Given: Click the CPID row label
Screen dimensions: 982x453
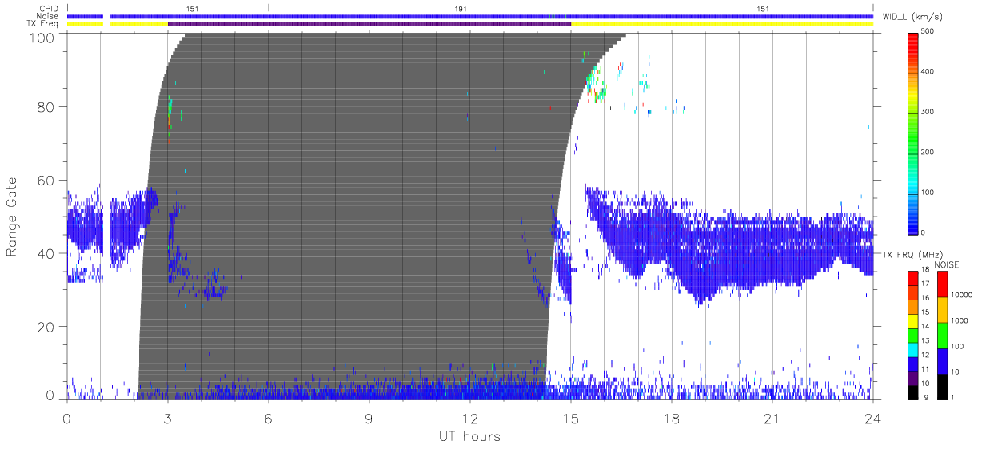Looking at the screenshot, I should [50, 8].
